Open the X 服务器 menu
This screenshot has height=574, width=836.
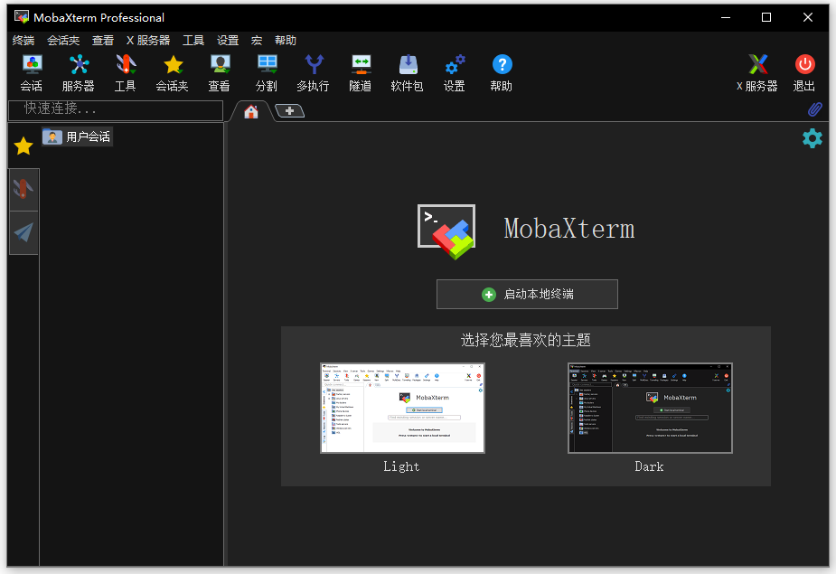point(148,41)
